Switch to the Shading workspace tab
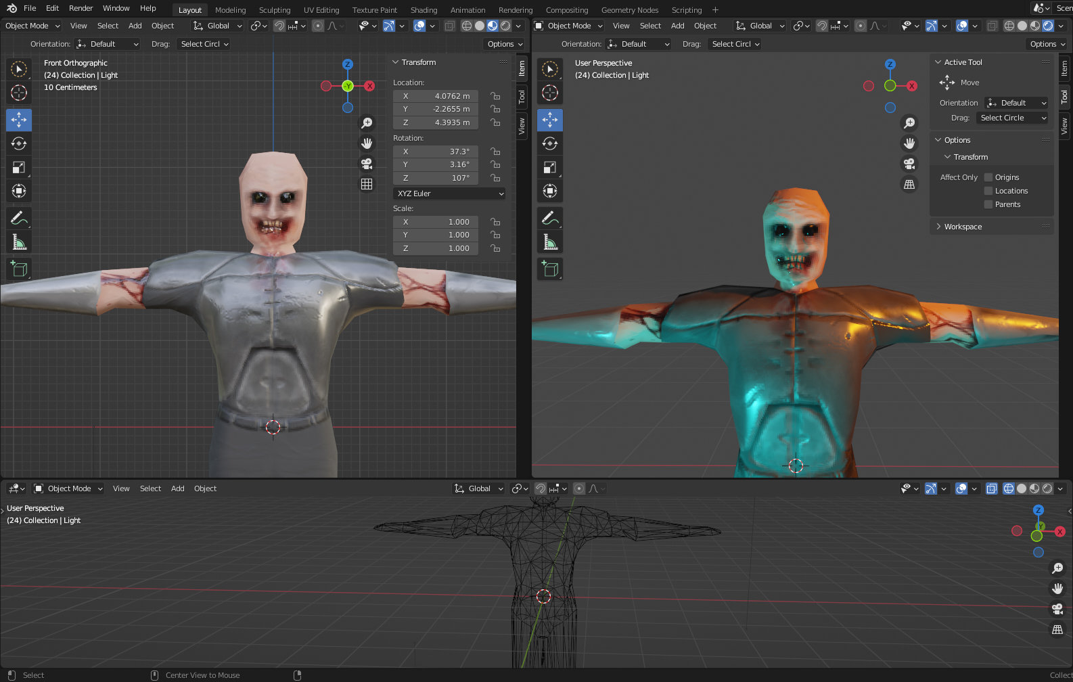 click(x=424, y=10)
